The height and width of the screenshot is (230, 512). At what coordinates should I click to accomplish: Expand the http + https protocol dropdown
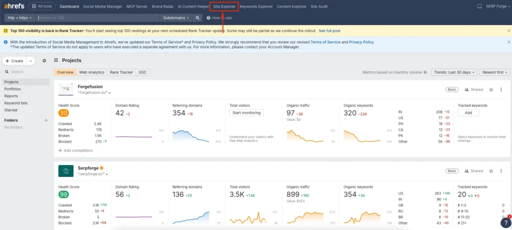[x=20, y=18]
